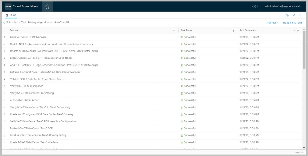Click the vertical scrollbar thumb
The image size is (308, 156).
[304, 49]
